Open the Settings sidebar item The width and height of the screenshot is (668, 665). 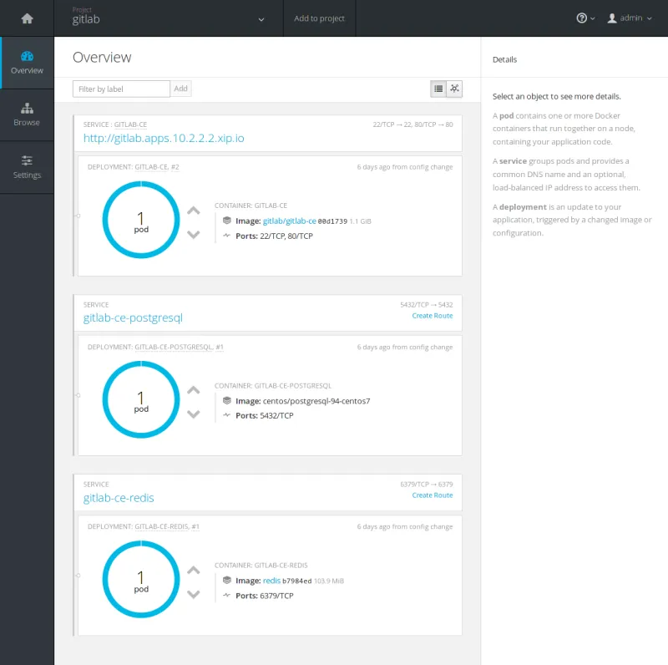(x=27, y=166)
